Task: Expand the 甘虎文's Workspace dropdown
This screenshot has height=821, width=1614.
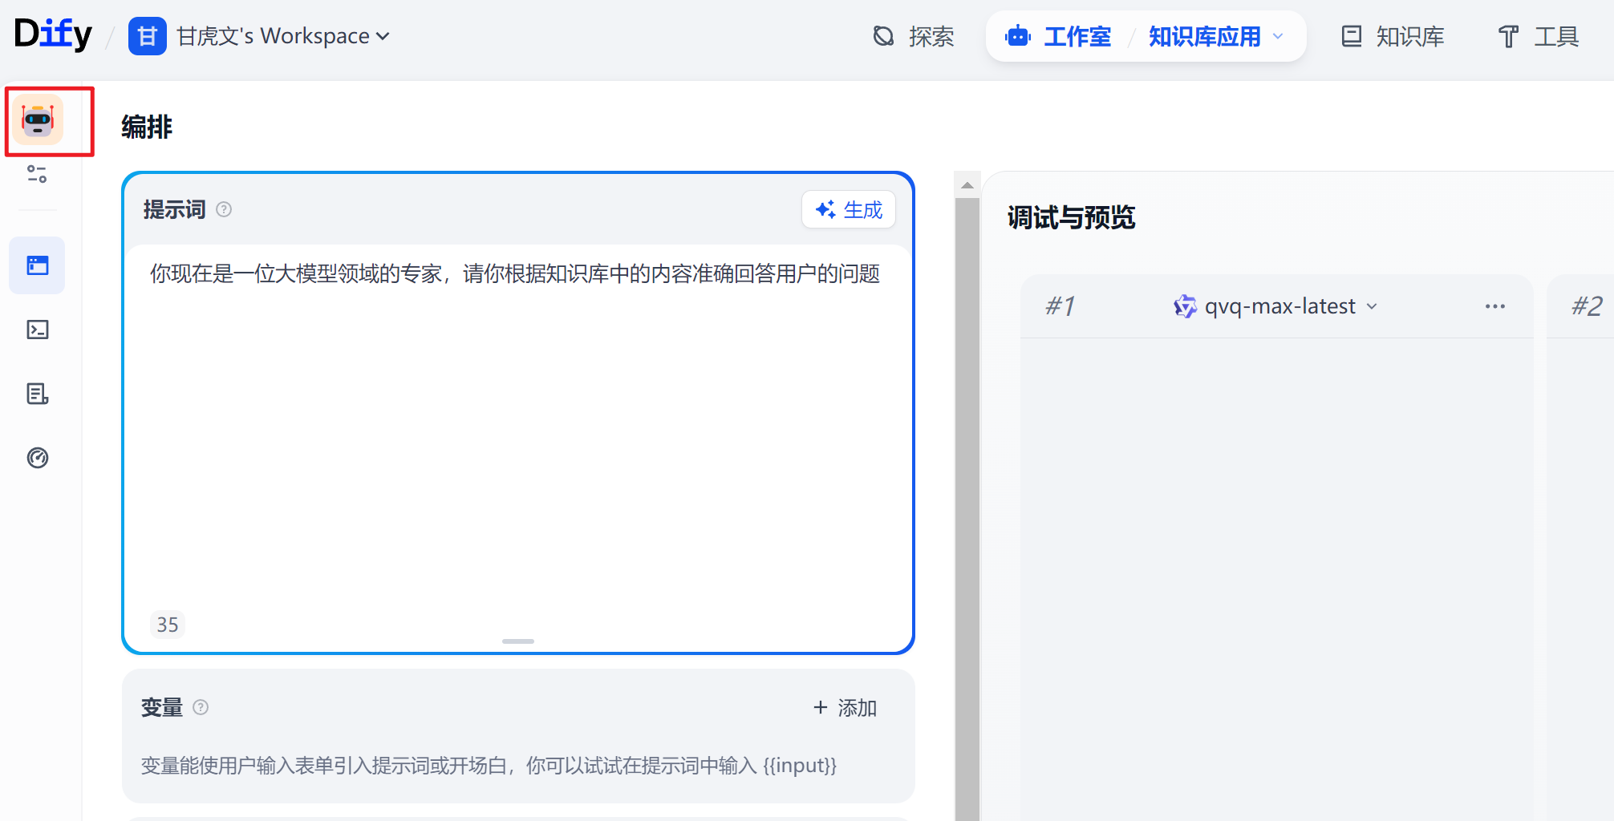Action: click(x=282, y=36)
